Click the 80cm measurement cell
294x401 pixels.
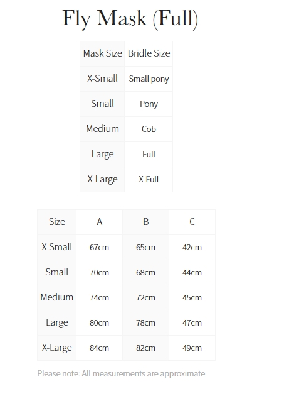[100, 322]
